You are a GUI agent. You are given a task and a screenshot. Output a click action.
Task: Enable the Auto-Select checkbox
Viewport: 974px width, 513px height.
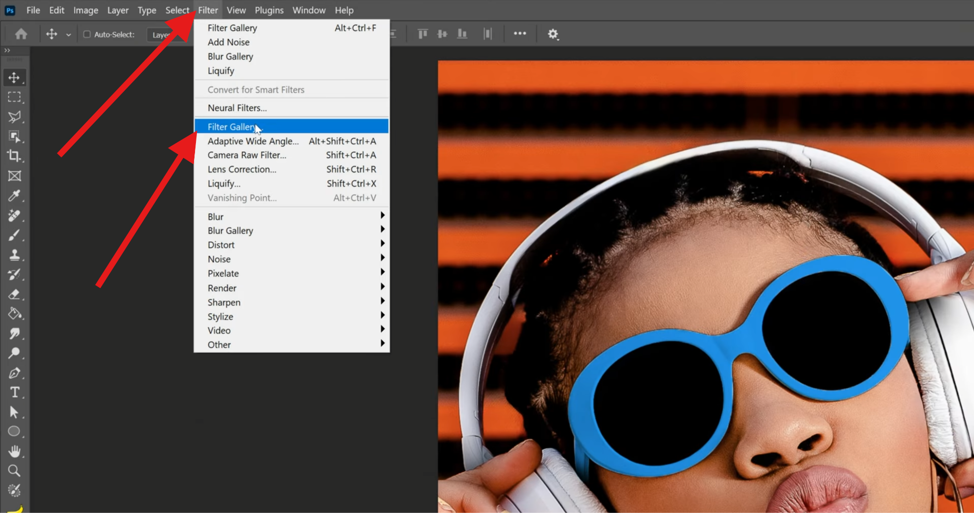coord(87,34)
